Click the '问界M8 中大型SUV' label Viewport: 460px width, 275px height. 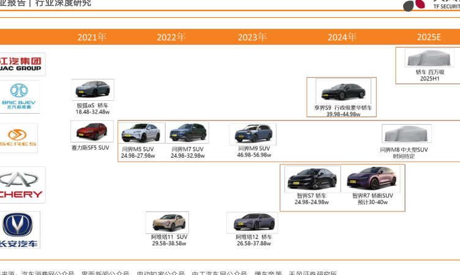coord(404,150)
